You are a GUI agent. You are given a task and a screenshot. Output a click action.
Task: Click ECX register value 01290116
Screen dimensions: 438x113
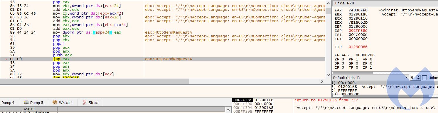[358, 18]
